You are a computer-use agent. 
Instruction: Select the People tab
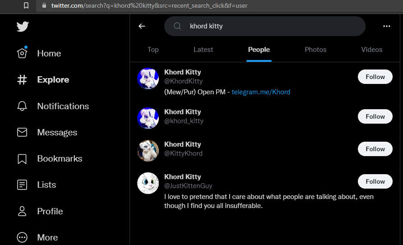coord(259,50)
